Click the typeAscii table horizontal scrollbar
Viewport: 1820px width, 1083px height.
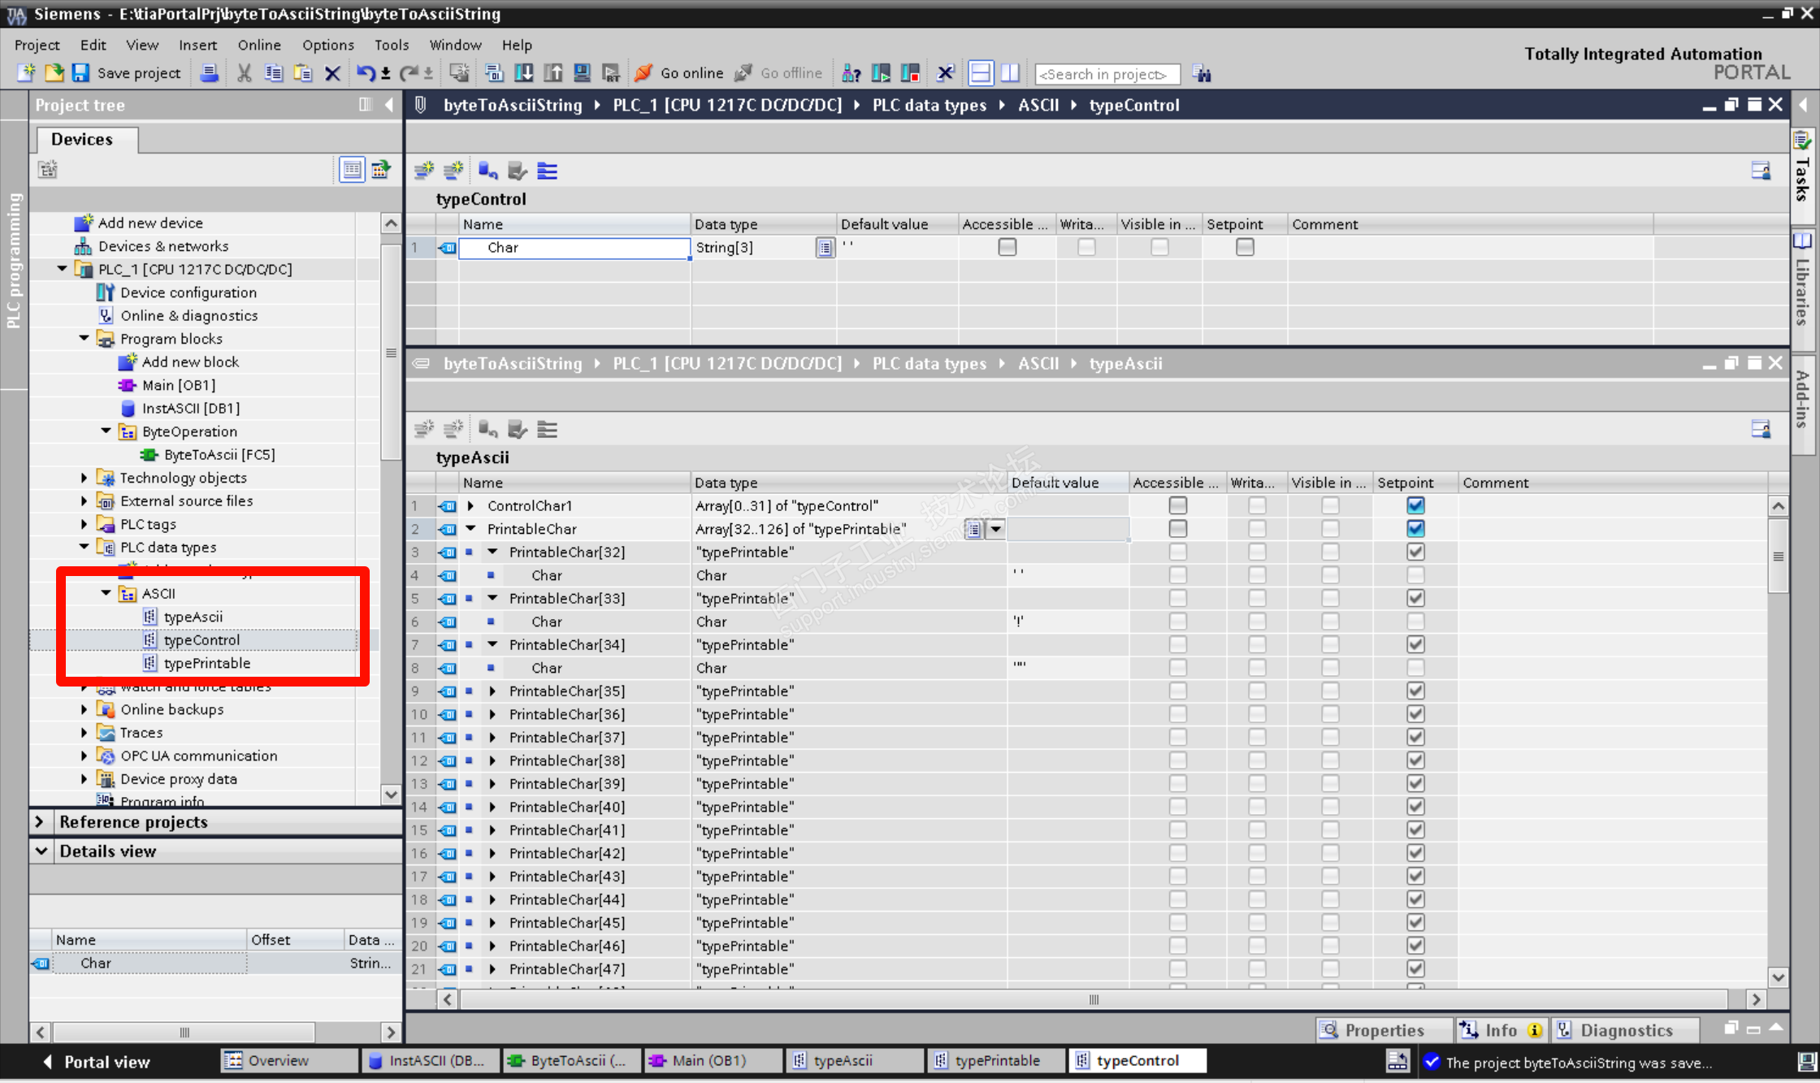click(1093, 999)
